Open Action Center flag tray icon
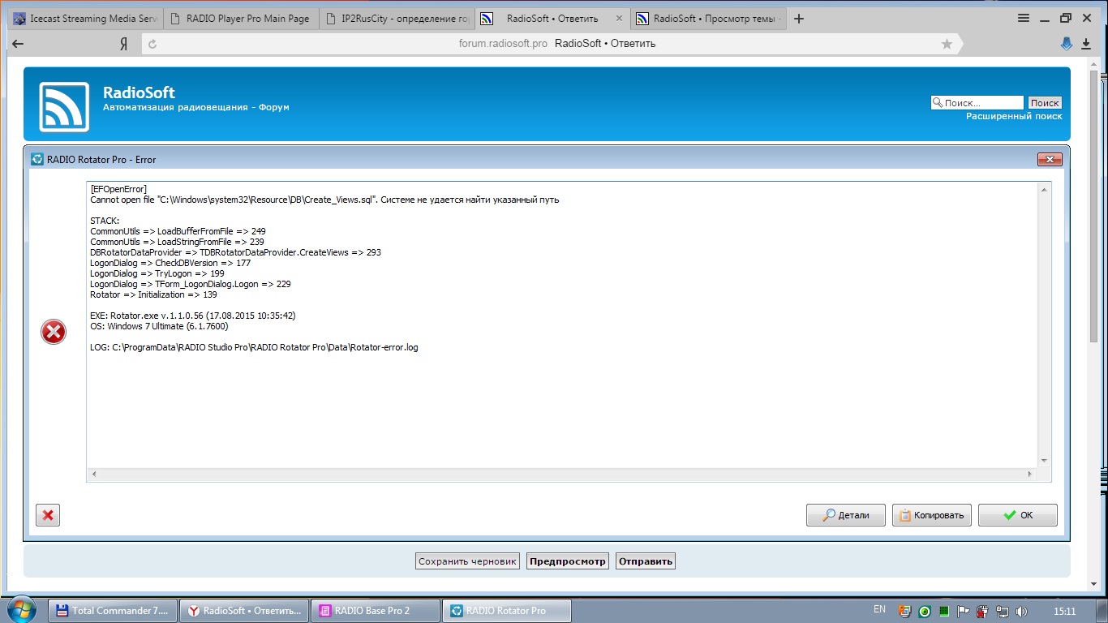Image resolution: width=1108 pixels, height=623 pixels. (964, 611)
